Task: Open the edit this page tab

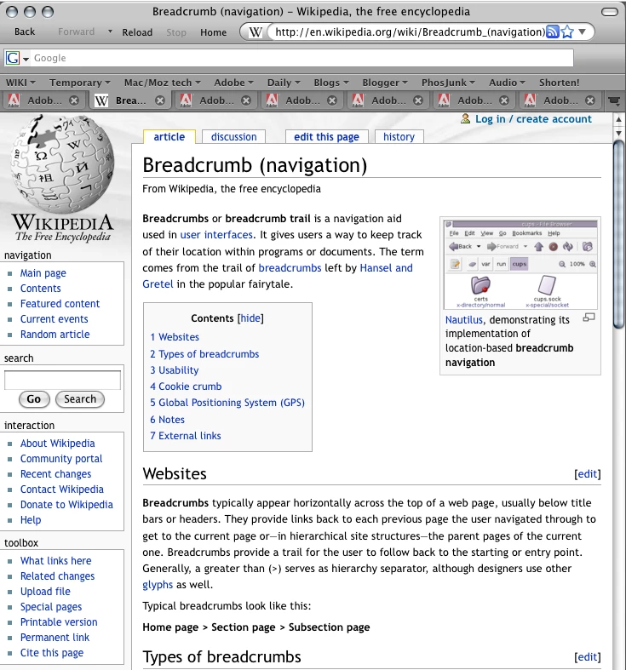Action: (x=326, y=137)
